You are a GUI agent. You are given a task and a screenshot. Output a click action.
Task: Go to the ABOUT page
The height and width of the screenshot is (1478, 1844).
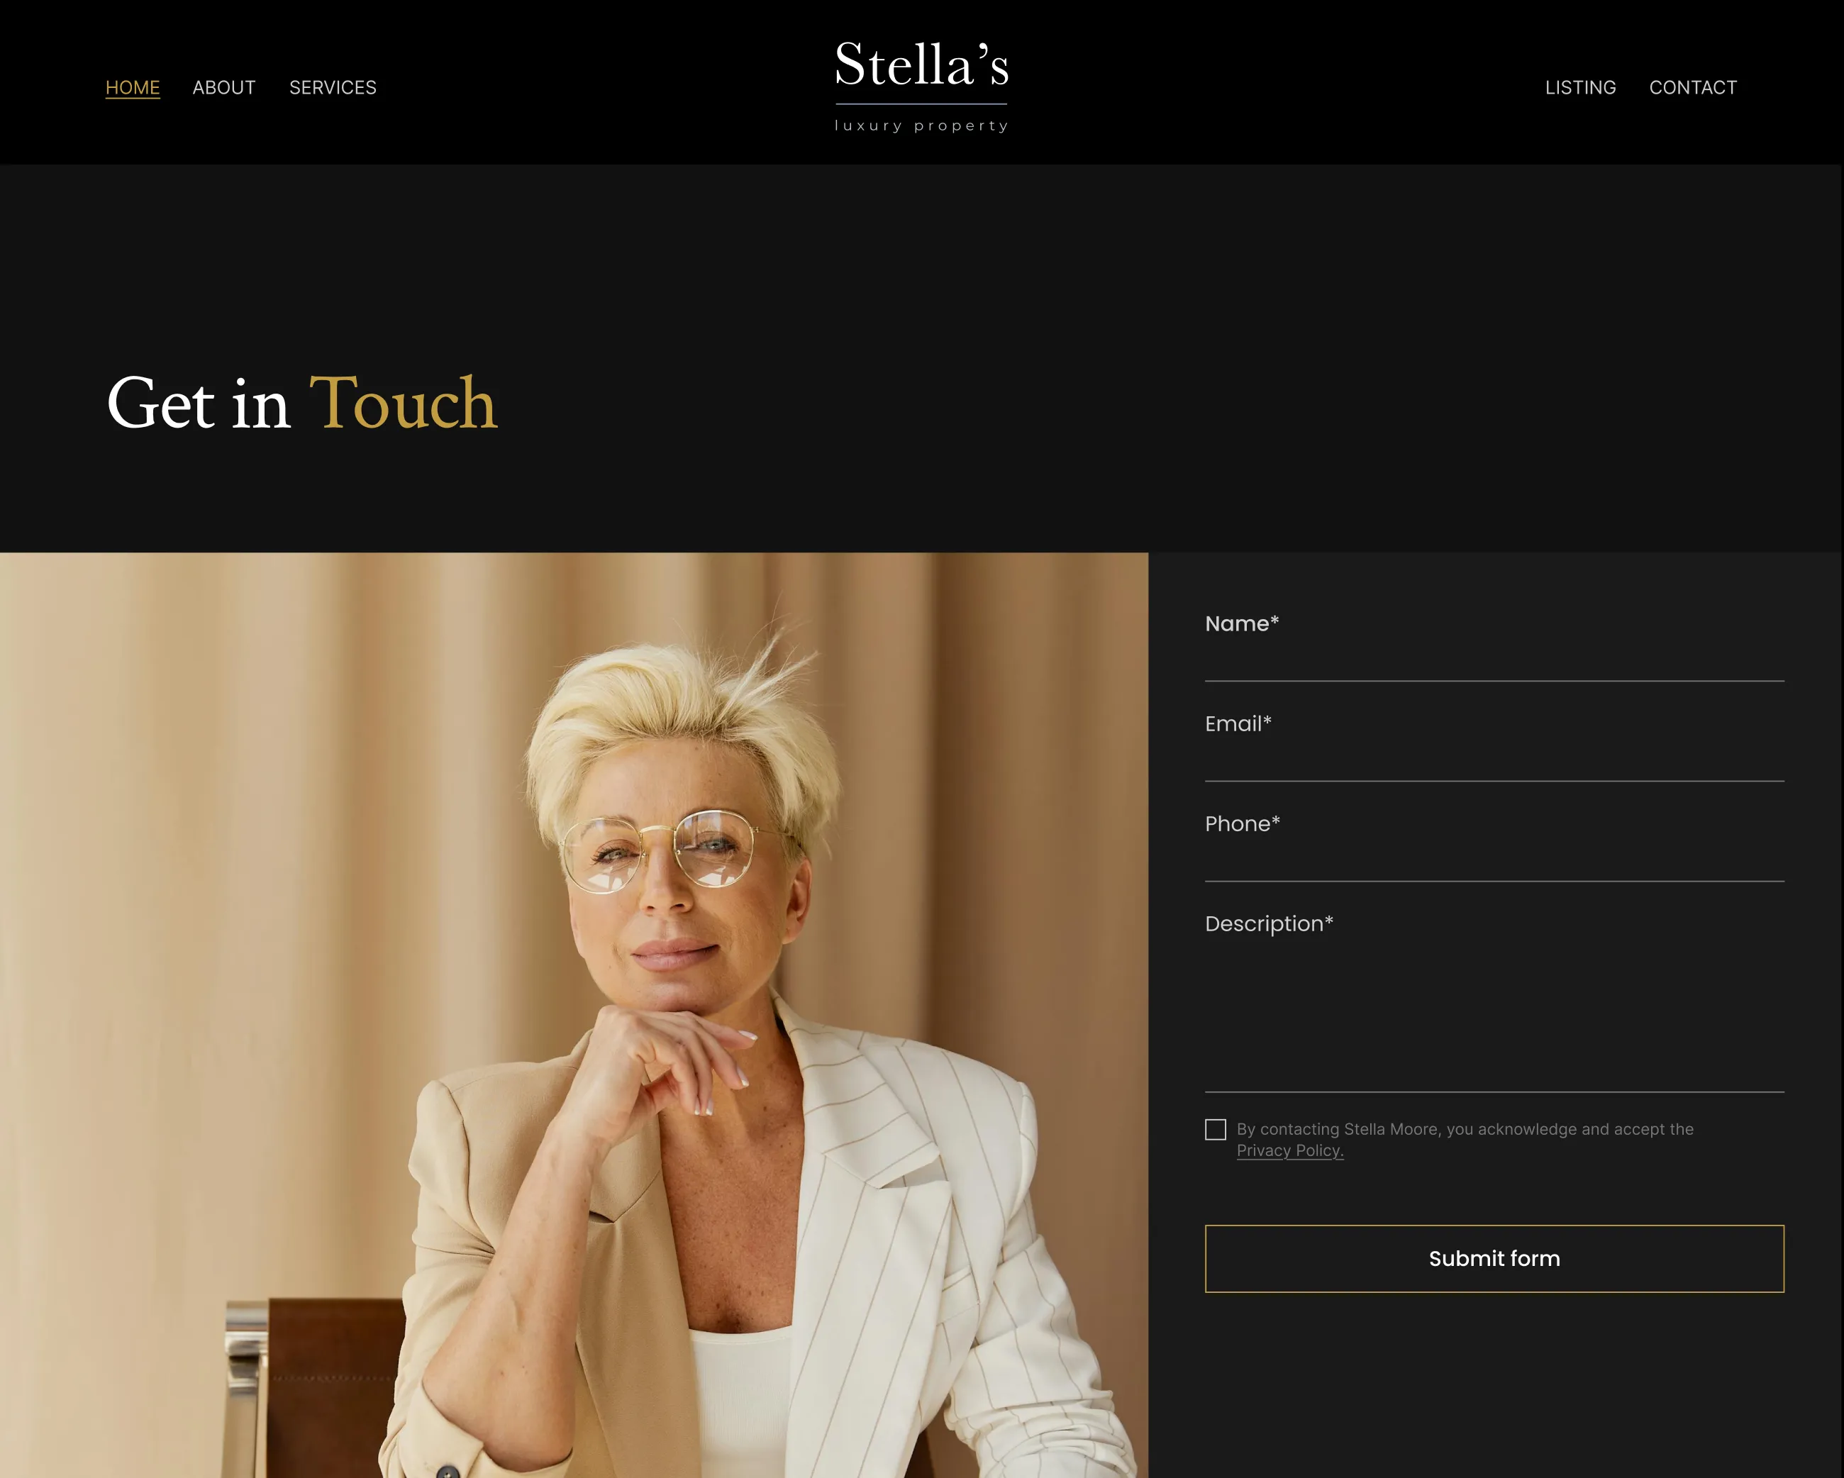pyautogui.click(x=224, y=87)
